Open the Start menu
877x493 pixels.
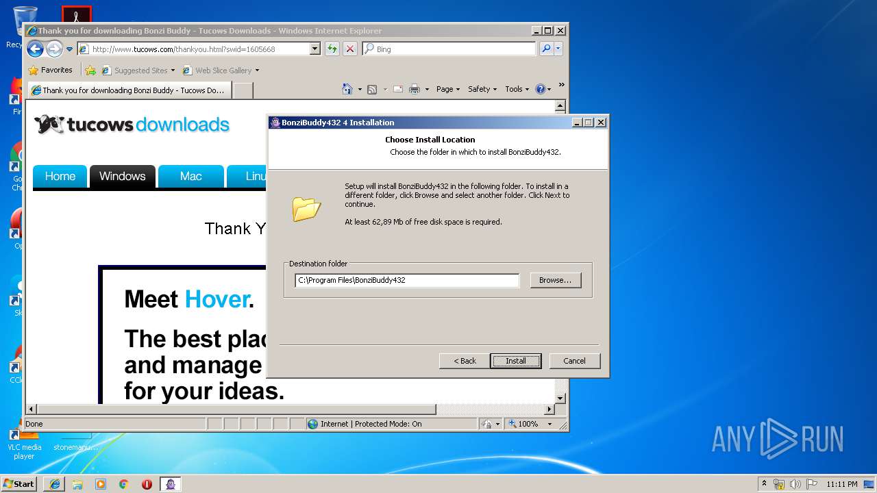[x=19, y=484]
